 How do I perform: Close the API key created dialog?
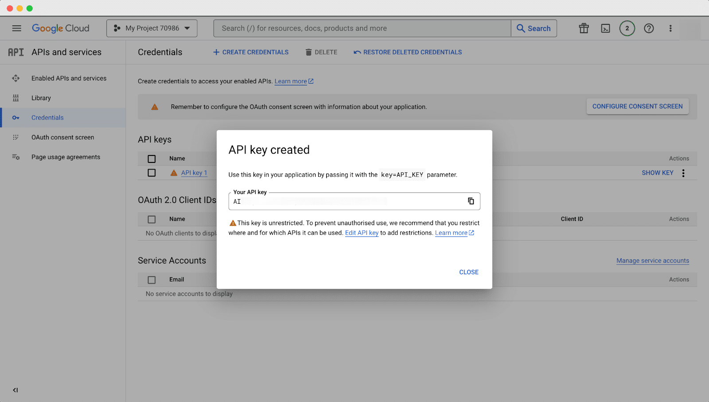click(x=468, y=272)
